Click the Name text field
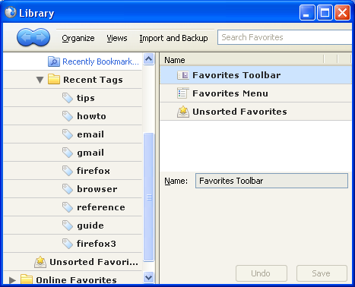The width and height of the screenshot is (355, 287). [x=271, y=181]
